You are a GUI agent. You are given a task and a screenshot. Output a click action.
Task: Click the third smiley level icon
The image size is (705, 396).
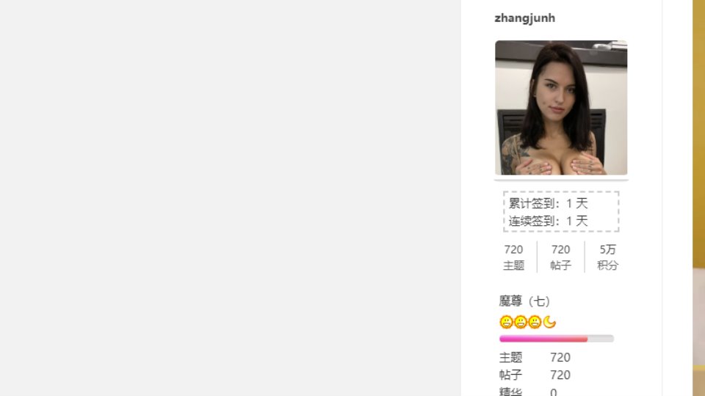(535, 322)
